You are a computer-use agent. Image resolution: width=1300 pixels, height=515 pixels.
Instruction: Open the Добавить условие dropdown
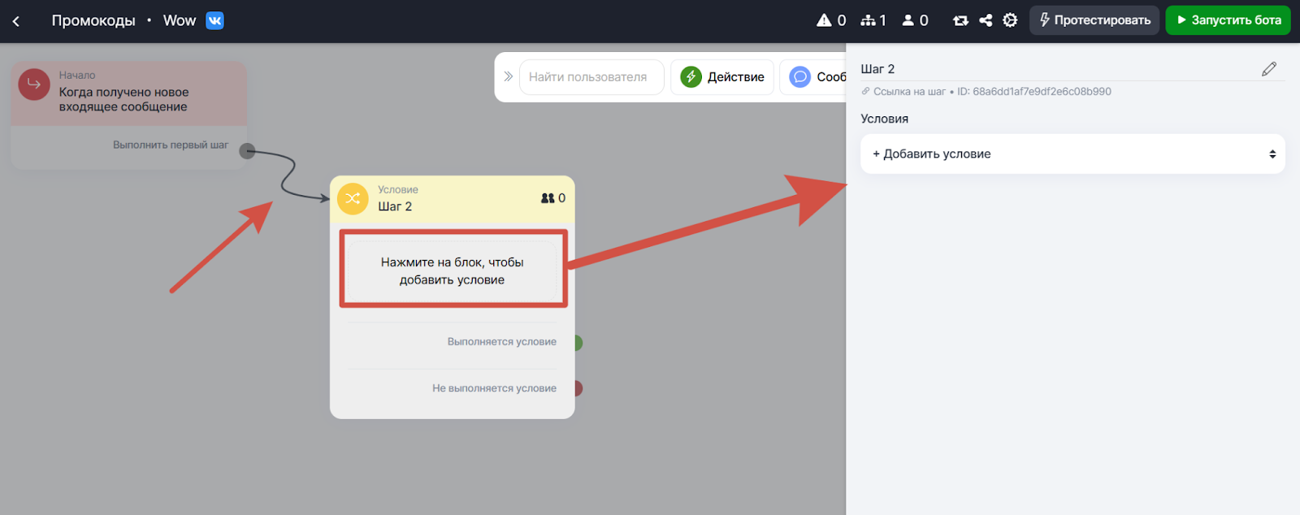coord(1072,154)
